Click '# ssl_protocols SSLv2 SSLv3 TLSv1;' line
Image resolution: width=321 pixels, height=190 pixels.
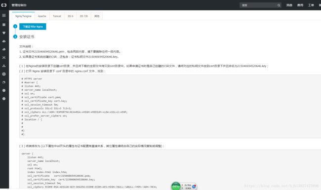click(46, 109)
